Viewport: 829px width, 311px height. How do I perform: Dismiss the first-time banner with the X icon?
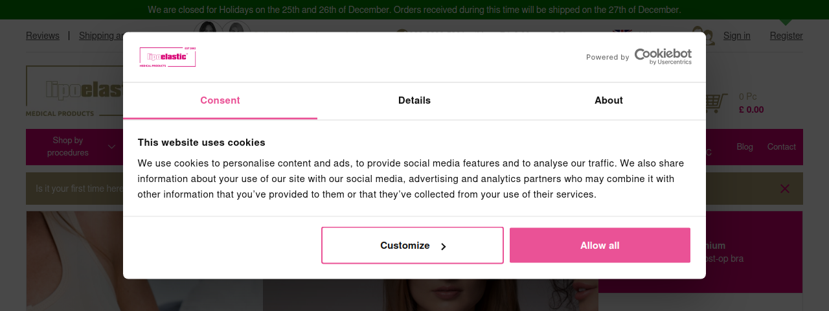point(785,189)
